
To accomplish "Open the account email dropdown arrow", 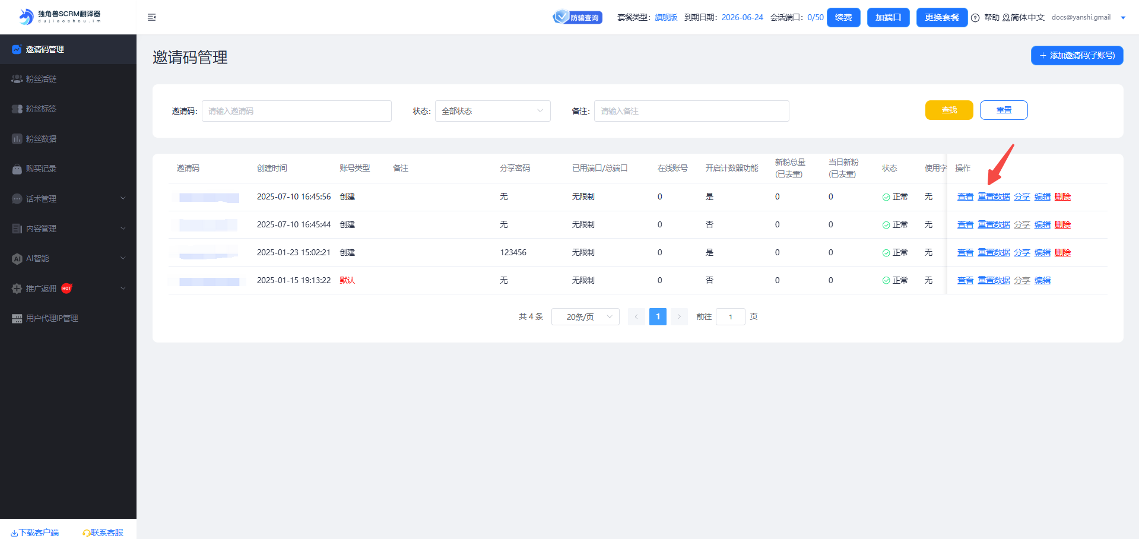I will pyautogui.click(x=1122, y=18).
